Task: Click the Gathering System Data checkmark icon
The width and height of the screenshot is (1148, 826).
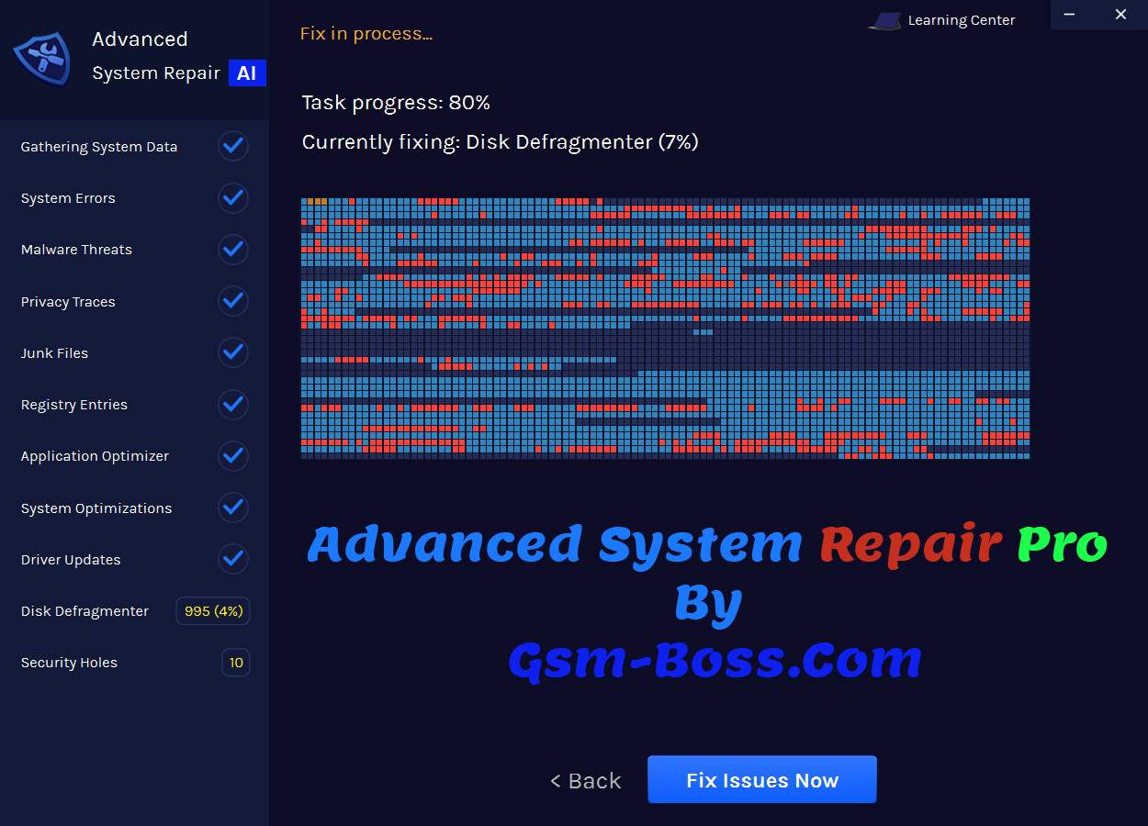Action: click(x=233, y=146)
